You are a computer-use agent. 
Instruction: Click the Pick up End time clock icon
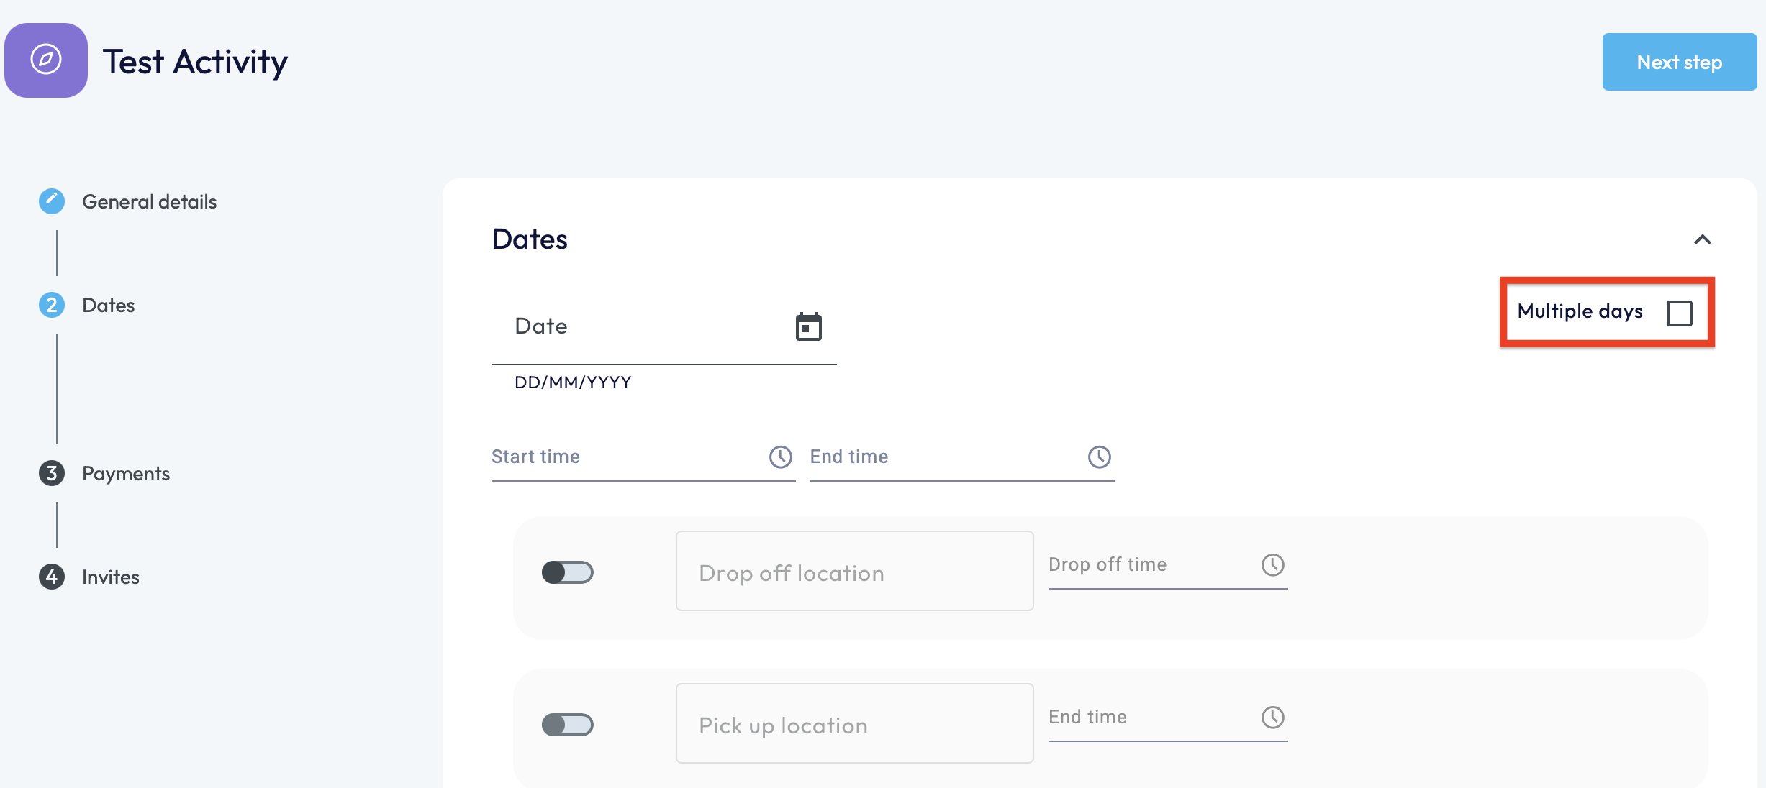[x=1272, y=718]
